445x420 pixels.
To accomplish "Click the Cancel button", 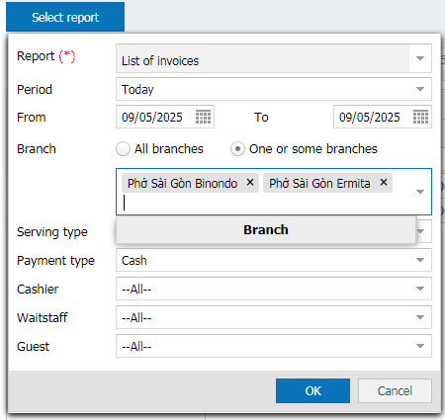I will coord(395,390).
